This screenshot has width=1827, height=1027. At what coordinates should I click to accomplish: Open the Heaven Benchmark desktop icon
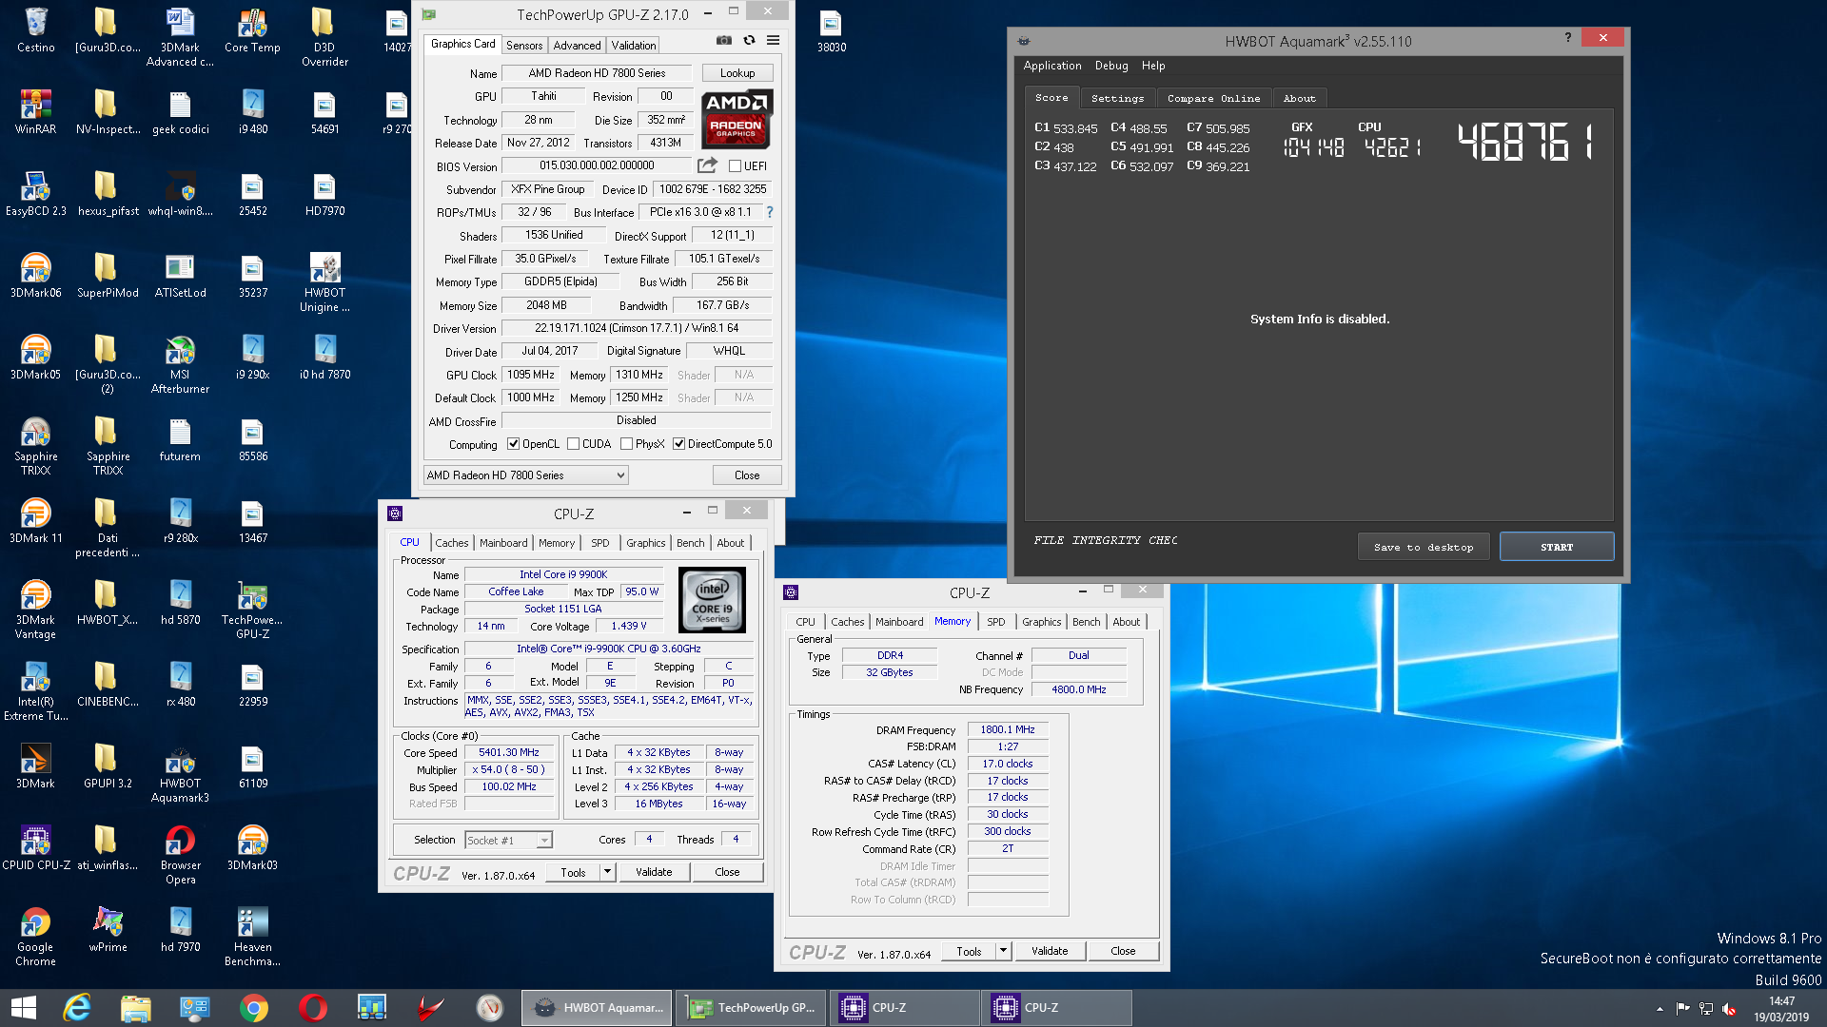(252, 937)
